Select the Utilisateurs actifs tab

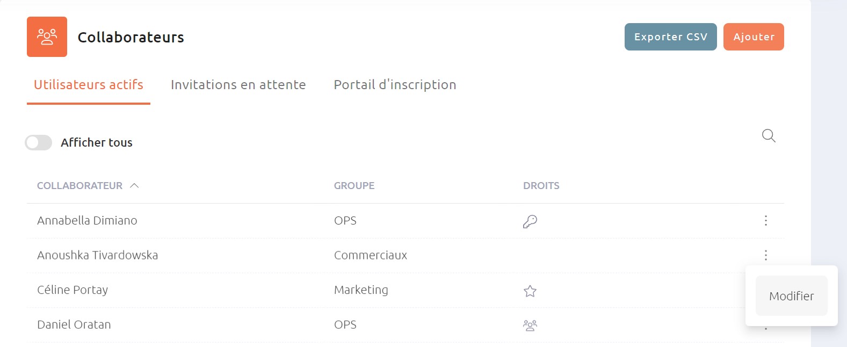[x=89, y=85]
